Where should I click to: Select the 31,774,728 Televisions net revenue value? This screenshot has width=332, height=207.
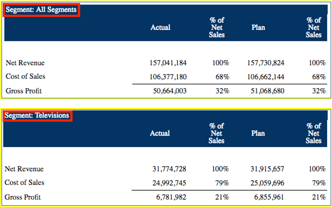169,169
